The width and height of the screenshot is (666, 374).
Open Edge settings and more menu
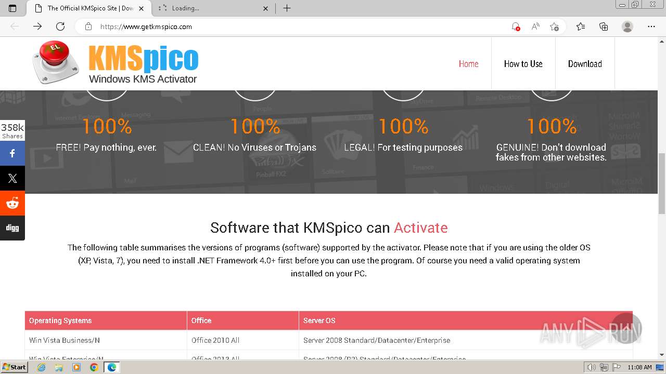[651, 26]
